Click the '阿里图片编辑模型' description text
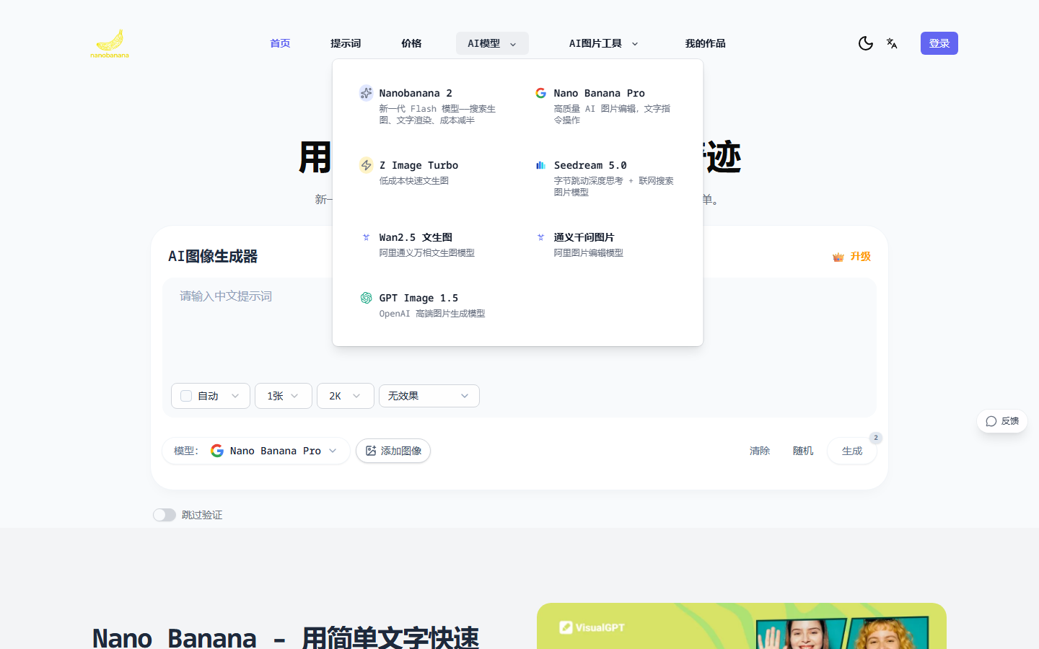Screen dimensions: 1039x649 point(589,253)
